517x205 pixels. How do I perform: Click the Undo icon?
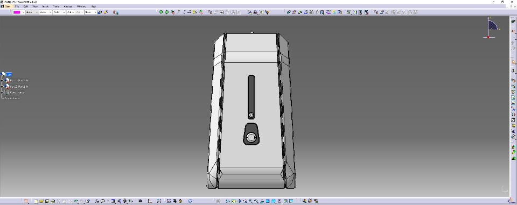[x=76, y=201]
